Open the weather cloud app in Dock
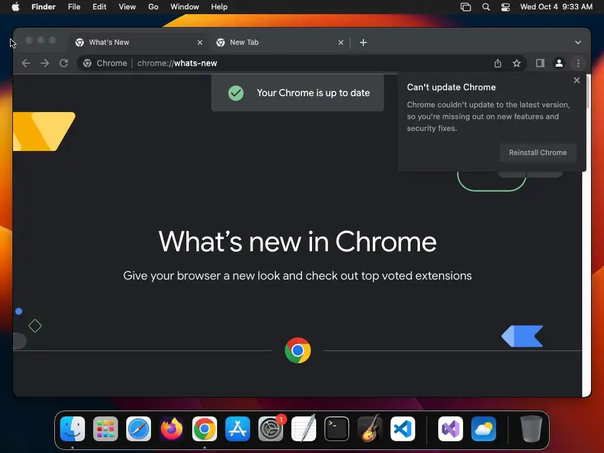Viewport: 604px width, 453px height. click(x=484, y=429)
